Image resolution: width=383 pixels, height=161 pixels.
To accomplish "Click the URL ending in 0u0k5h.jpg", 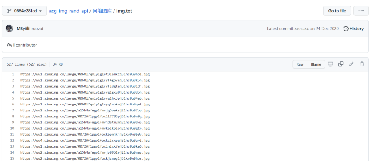I will coord(85,80).
